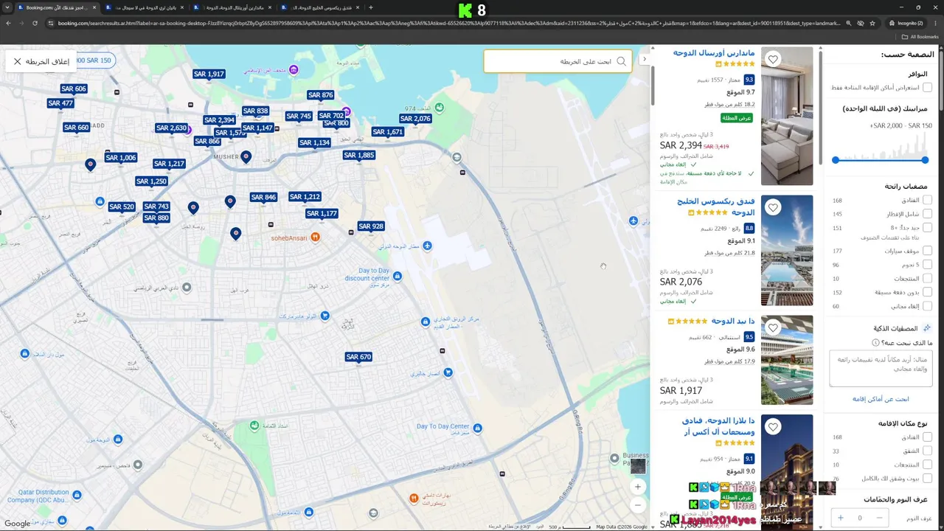View The Ned Doha photo thumbnail
Screen dimensions: 944x531
[x=787, y=361]
